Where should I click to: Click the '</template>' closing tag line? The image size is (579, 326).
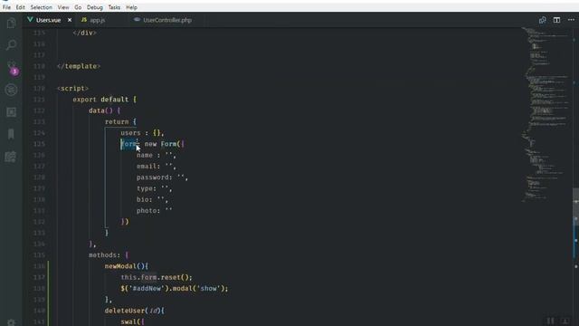[79, 66]
